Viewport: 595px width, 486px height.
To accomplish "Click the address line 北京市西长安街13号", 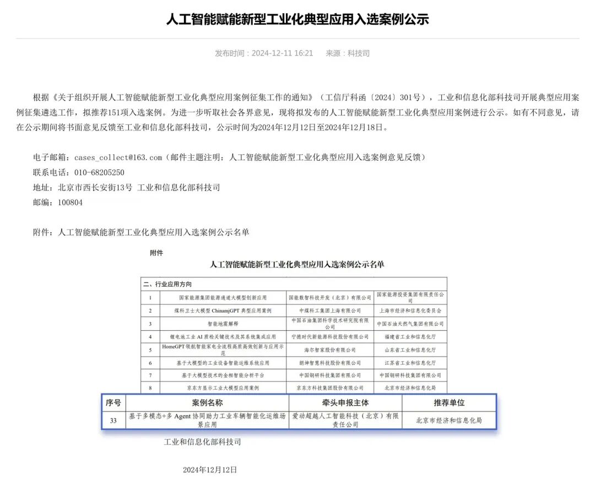I will [95, 187].
